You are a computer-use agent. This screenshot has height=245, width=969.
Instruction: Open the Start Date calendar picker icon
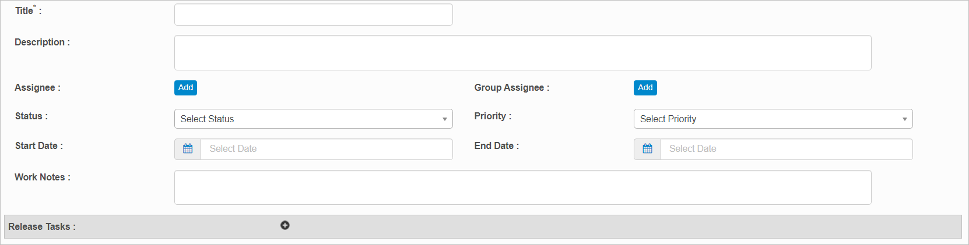point(188,149)
